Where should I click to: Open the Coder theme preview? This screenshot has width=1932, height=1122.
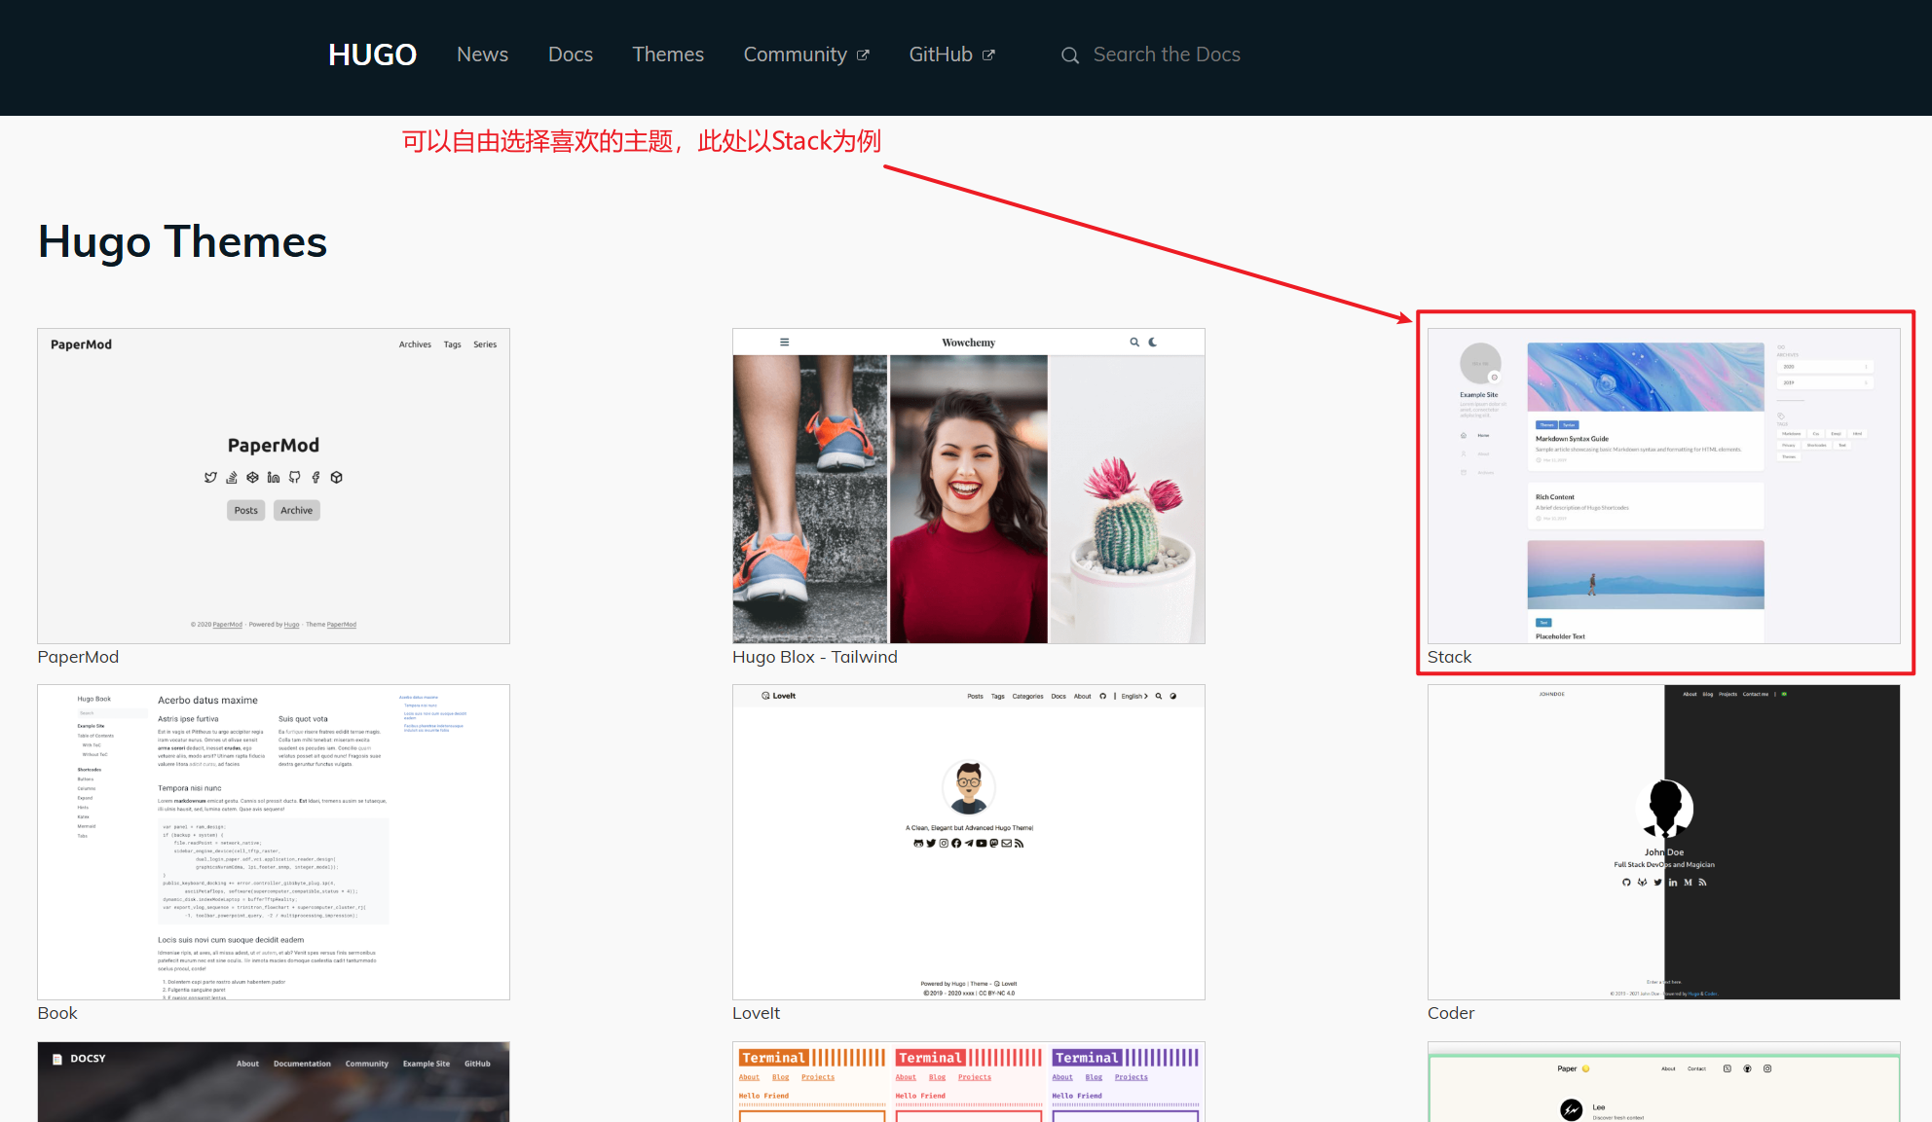[x=1663, y=842]
